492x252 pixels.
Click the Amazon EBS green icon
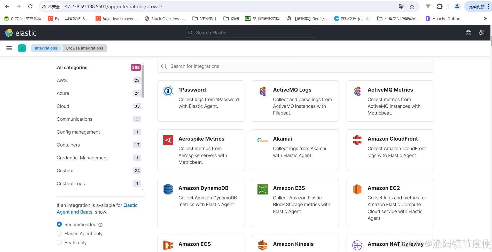coord(263,189)
